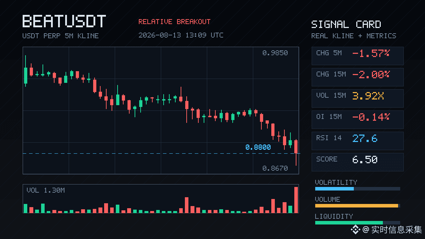Click the tallest red volume bar

(296, 200)
